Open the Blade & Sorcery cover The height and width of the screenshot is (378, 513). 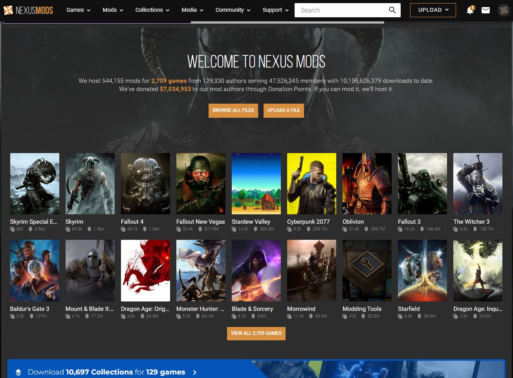(256, 271)
